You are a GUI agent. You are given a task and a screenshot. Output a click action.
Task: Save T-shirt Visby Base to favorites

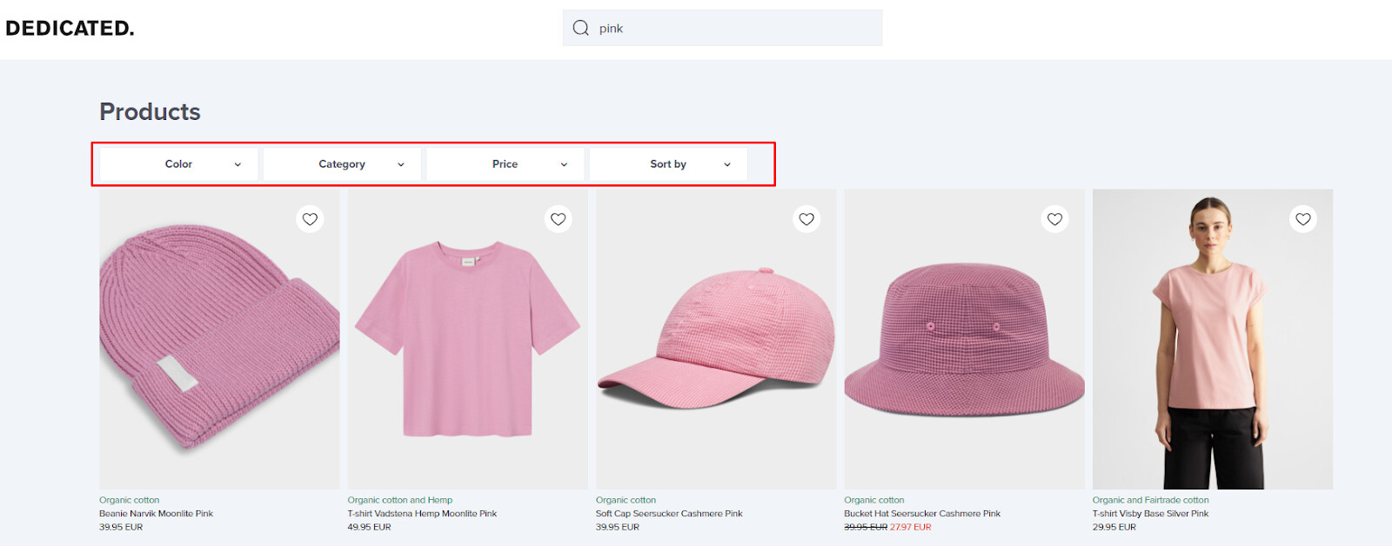point(1302,219)
